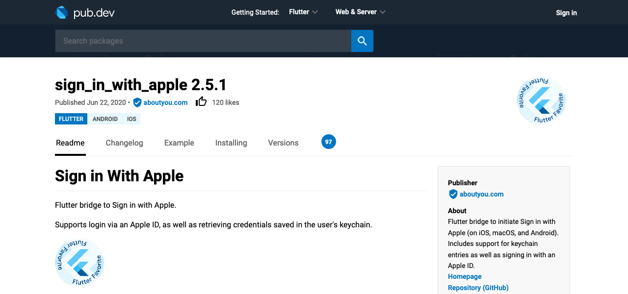Click the shield icon under Publisher
Viewport: 628px width, 294px height.
click(452, 194)
